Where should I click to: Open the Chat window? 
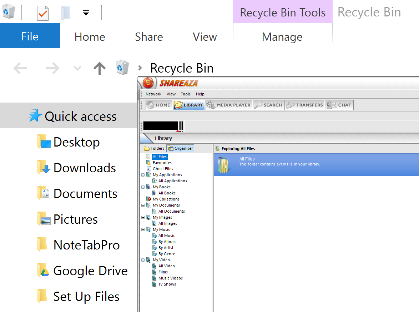point(339,105)
